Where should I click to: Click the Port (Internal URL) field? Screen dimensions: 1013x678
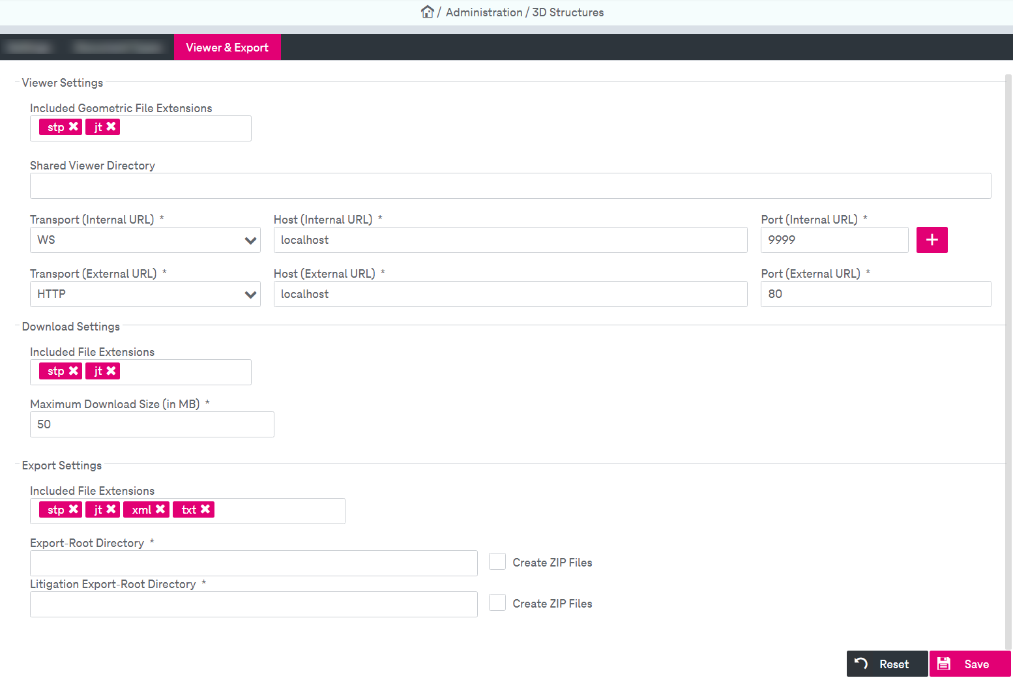[834, 240]
